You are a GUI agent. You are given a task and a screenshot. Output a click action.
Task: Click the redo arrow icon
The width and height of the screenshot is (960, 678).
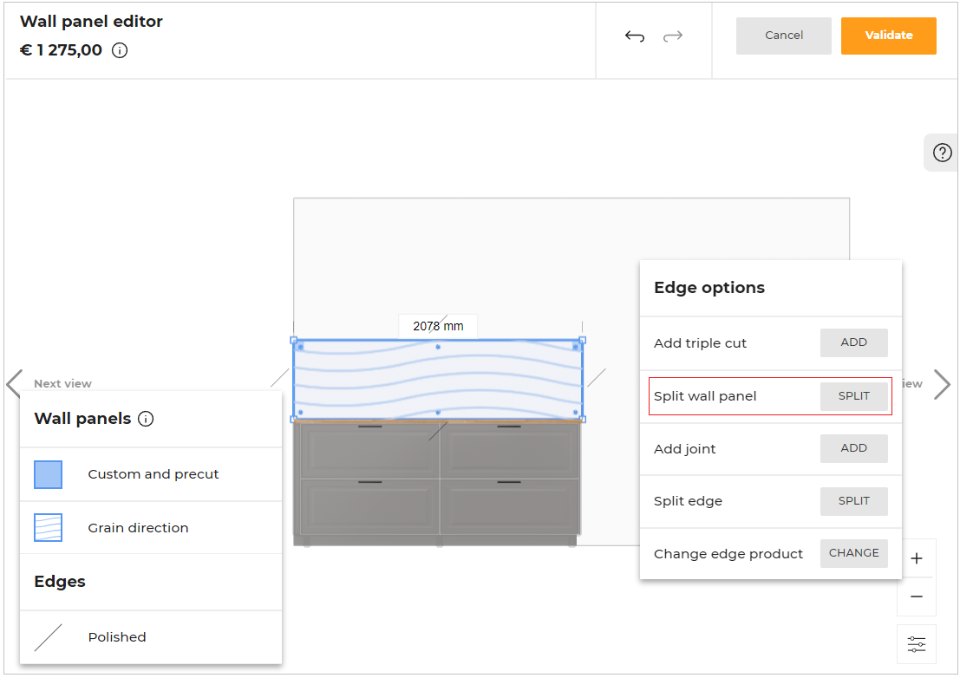pyautogui.click(x=673, y=36)
